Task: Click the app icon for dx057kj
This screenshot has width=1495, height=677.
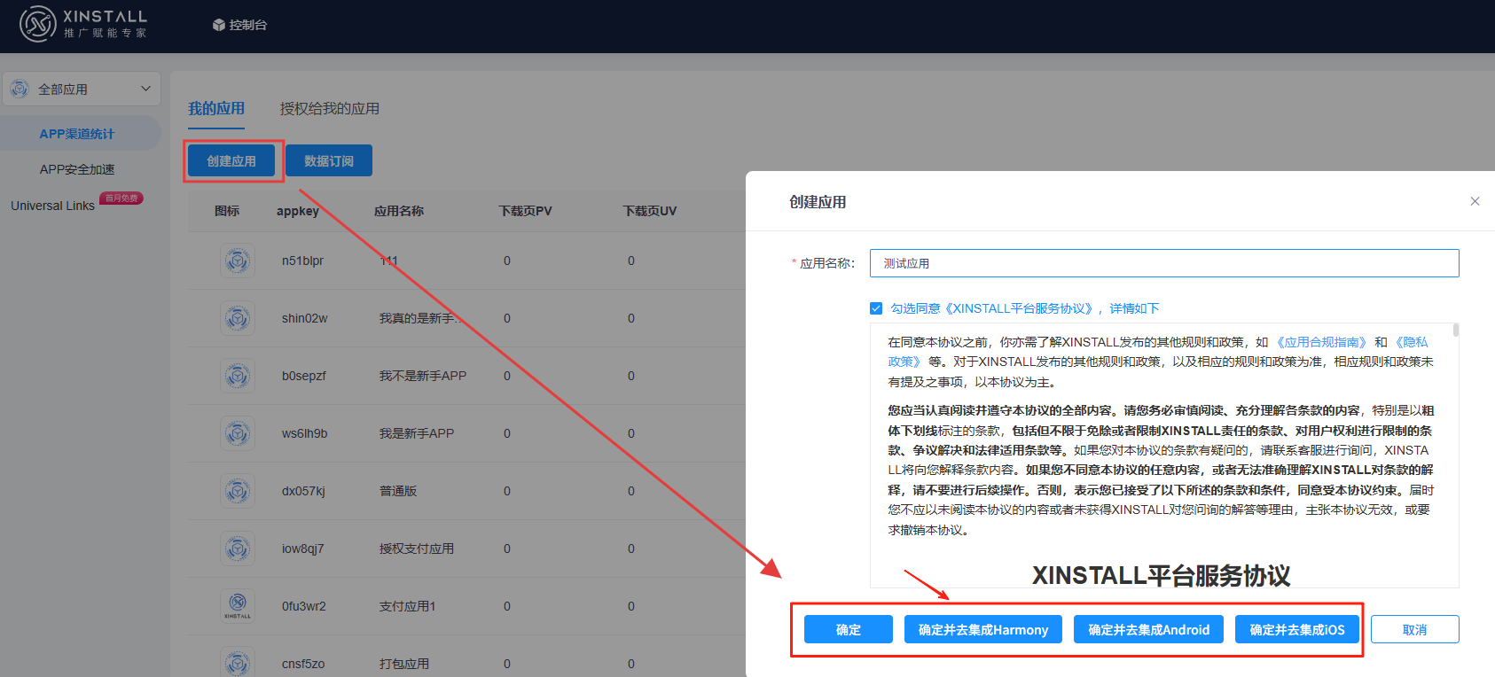Action: click(237, 491)
